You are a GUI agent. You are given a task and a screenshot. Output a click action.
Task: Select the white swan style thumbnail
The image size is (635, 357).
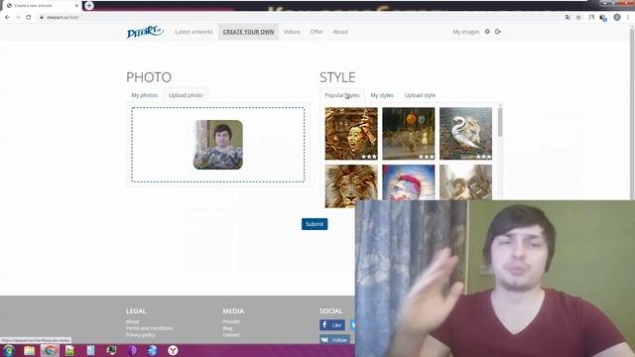(465, 133)
